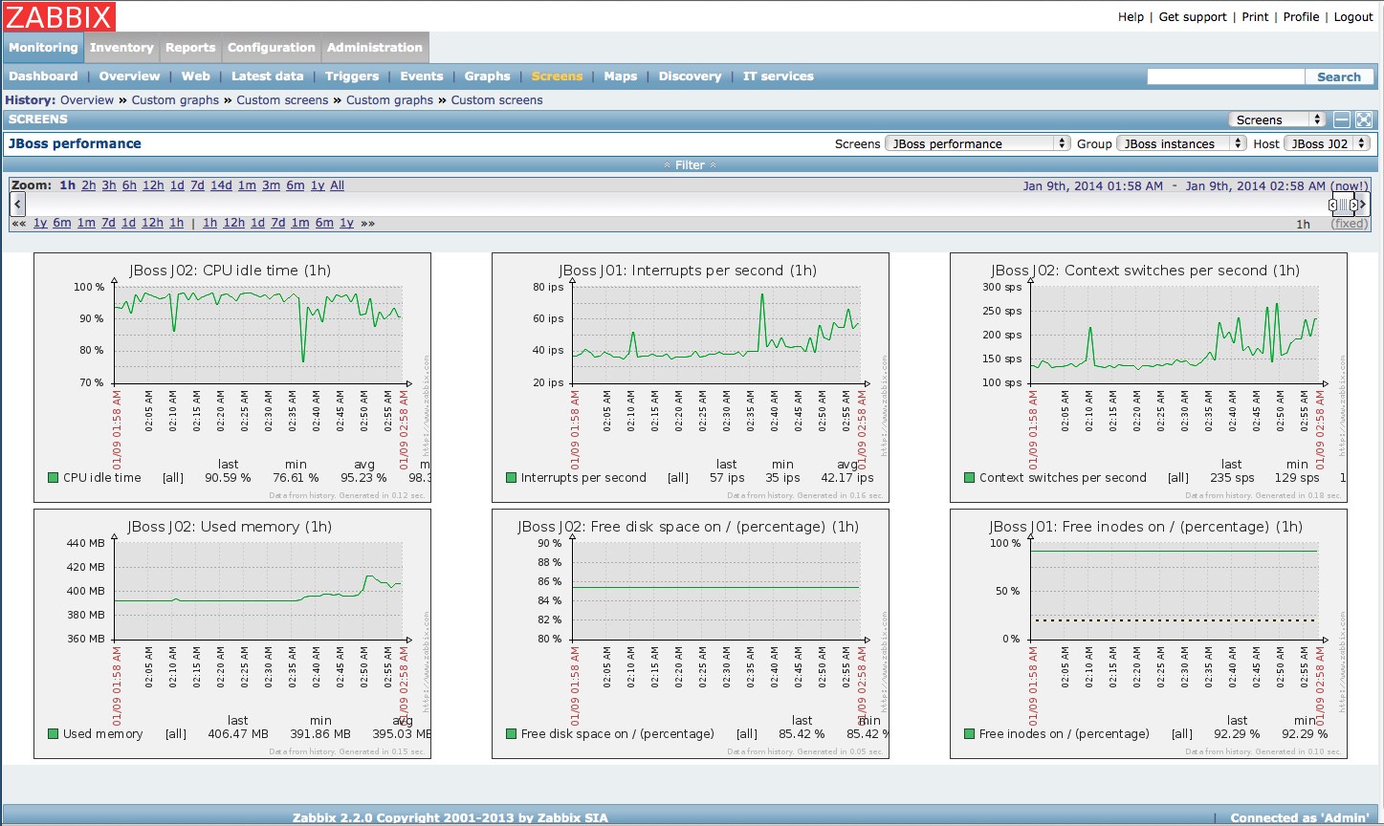Screen dimensions: 1384x826
Task: Click the time period slider bar center grip
Action: (1343, 205)
